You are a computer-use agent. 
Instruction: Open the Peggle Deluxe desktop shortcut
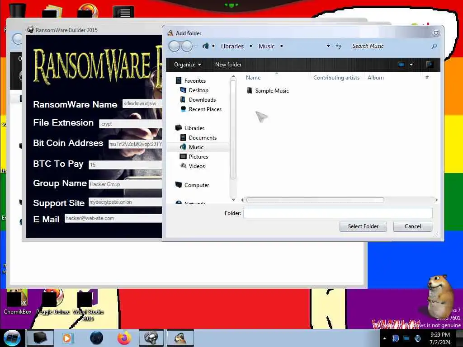pyautogui.click(x=53, y=302)
